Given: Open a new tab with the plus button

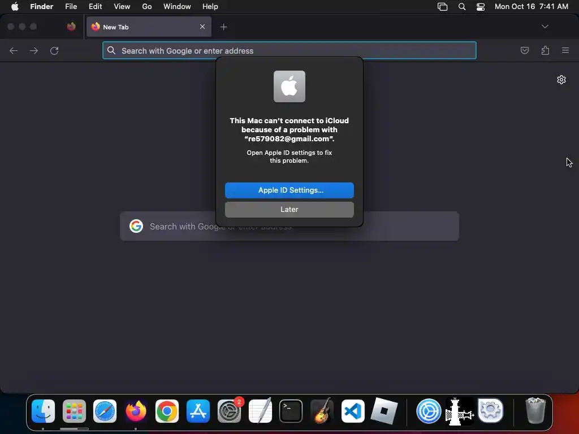Looking at the screenshot, I should tap(223, 27).
